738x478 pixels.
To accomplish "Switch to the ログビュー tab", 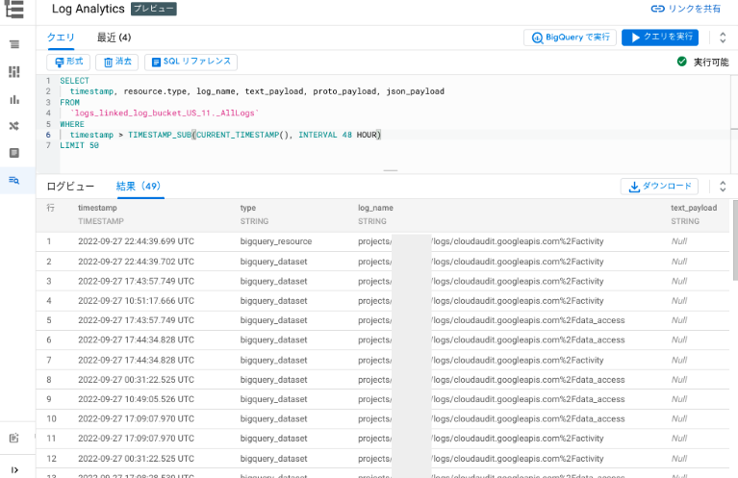I will point(70,187).
